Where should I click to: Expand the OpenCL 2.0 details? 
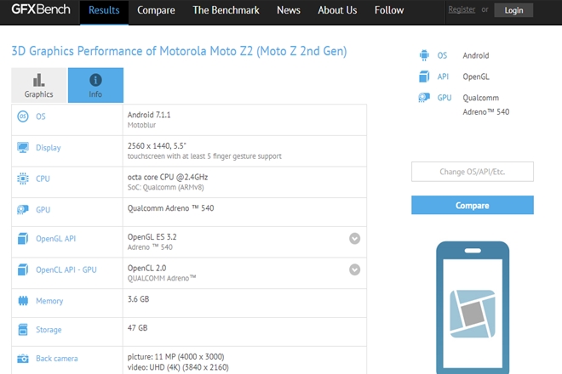(354, 269)
